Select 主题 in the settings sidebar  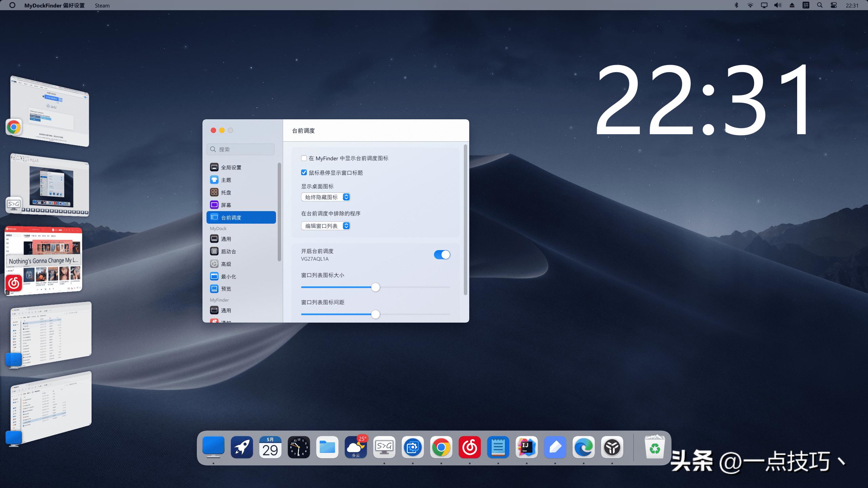click(226, 180)
